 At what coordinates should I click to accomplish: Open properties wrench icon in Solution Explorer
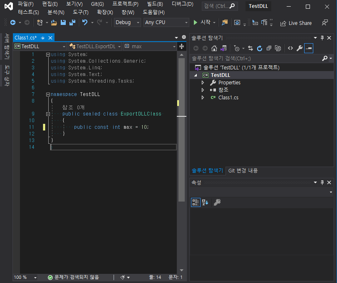(300, 48)
